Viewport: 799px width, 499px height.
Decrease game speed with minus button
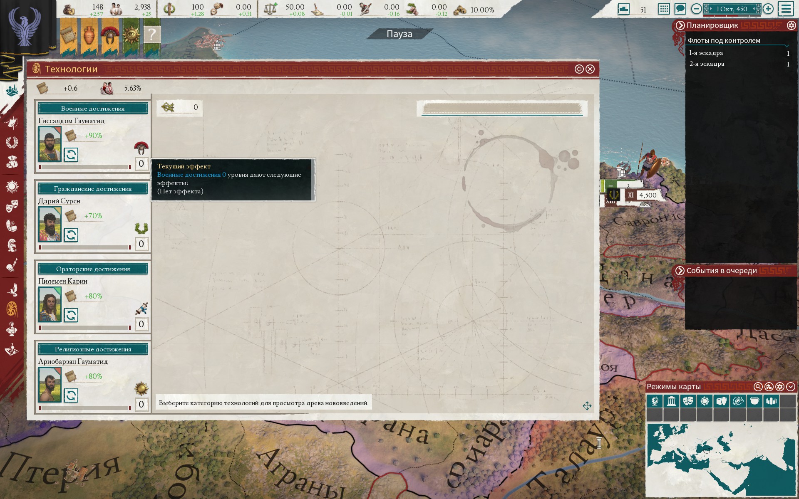tap(696, 9)
